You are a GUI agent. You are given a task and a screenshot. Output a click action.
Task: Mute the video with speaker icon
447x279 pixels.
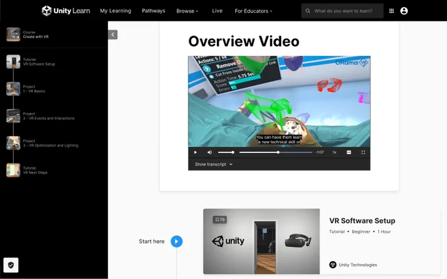point(210,152)
